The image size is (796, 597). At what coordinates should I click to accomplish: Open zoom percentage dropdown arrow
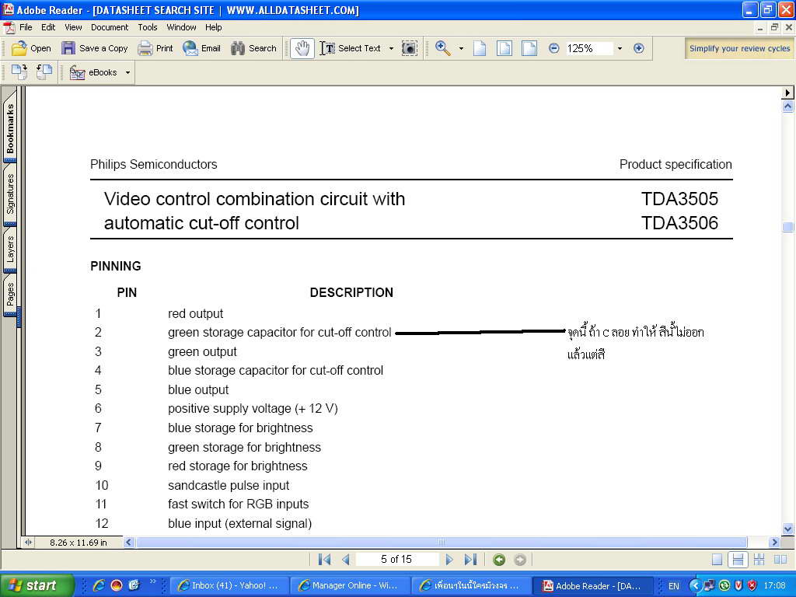pos(620,49)
